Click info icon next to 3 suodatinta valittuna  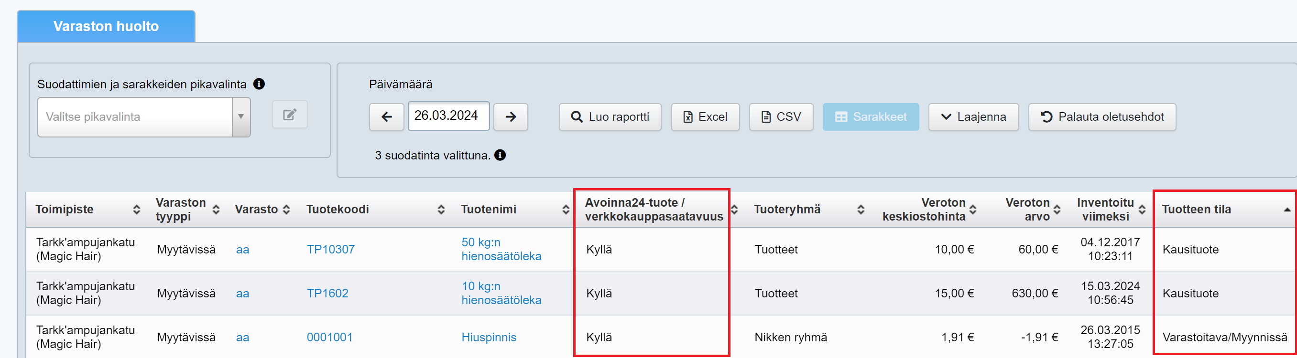[x=500, y=155]
